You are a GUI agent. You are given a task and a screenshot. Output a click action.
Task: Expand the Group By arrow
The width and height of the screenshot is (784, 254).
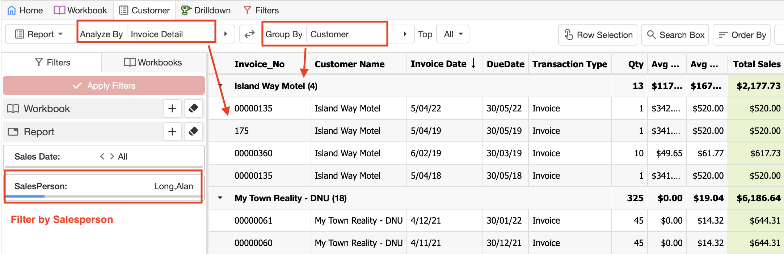point(405,34)
